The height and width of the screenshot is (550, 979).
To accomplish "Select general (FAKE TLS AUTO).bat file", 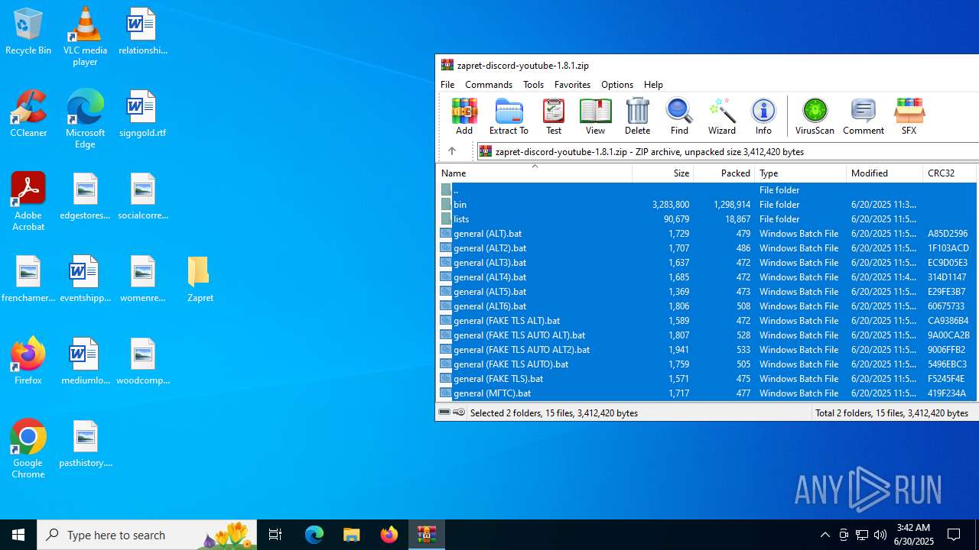I will 707,364.
